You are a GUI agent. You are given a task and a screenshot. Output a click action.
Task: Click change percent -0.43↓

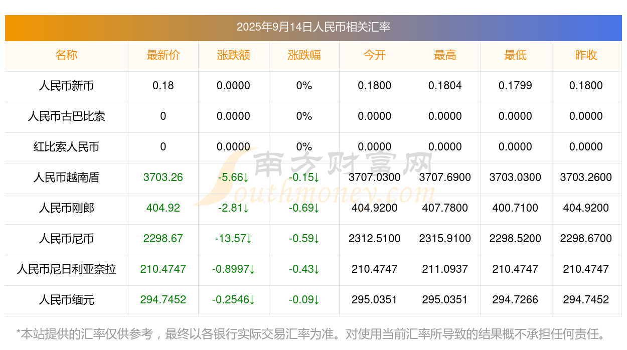[x=304, y=269]
